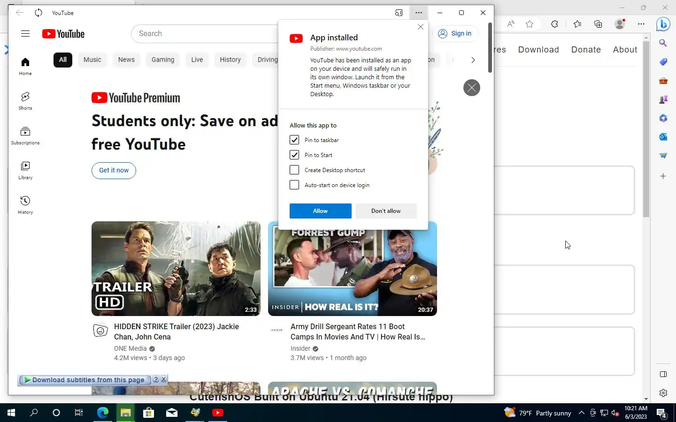Click the Don't allow button
This screenshot has height=422, width=676.
tap(386, 211)
